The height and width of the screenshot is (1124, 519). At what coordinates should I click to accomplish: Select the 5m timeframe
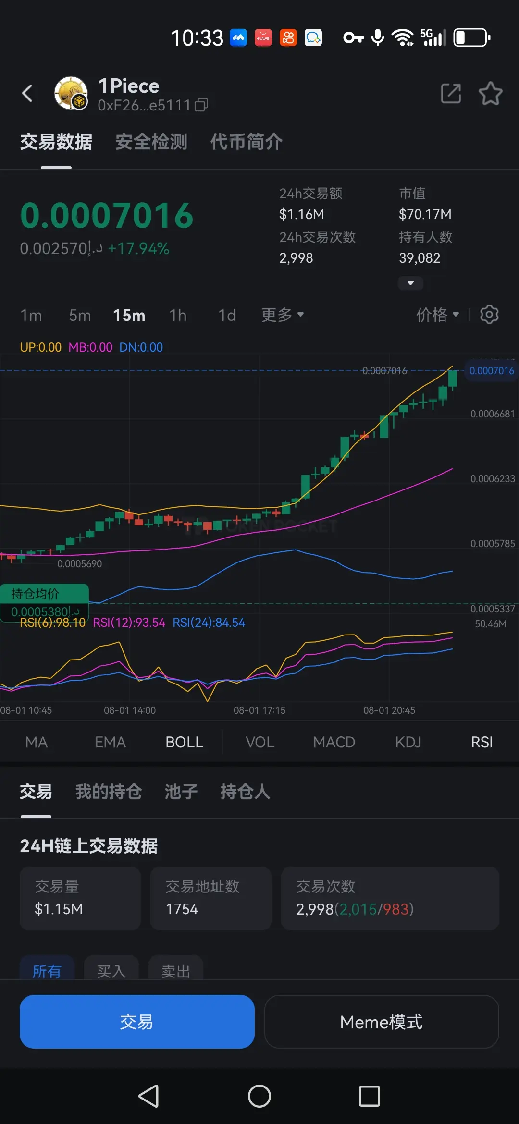tap(80, 315)
